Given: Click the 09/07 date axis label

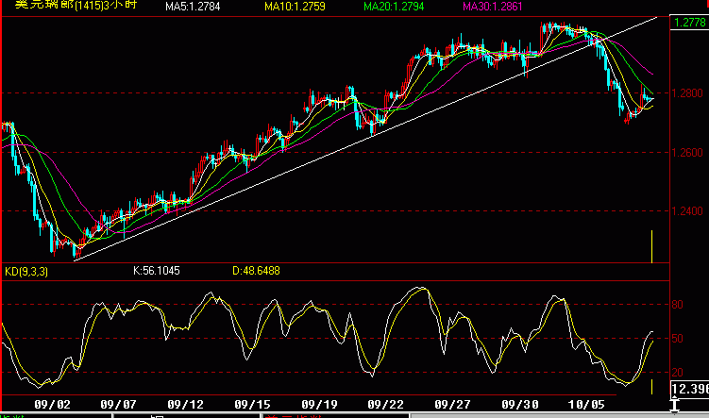Looking at the screenshot, I should (118, 405).
